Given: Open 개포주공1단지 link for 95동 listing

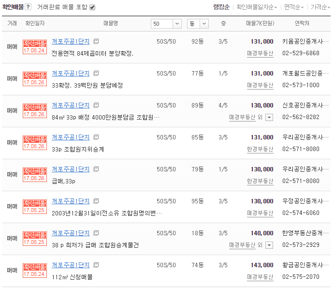Looking at the screenshot, I should pyautogui.click(x=71, y=201).
